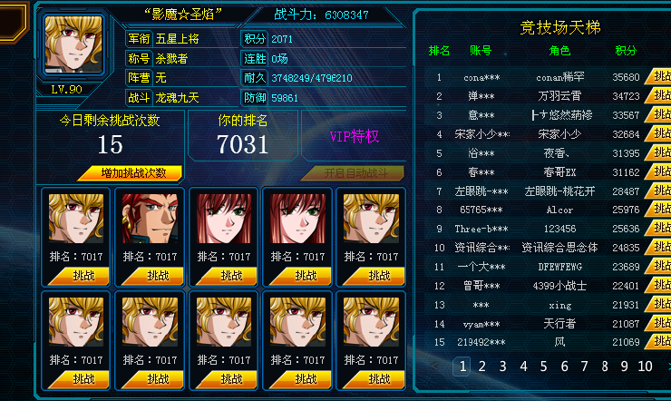Challenge the red-haired man opponent
This screenshot has height=401, width=671.
[x=152, y=276]
